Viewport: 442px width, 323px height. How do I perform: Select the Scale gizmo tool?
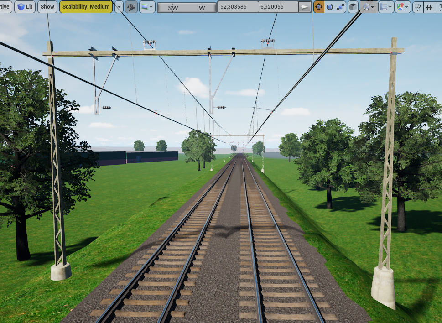(x=340, y=7)
